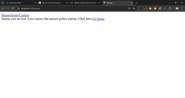Follow the Go home link
Image resolution: width=185 pixels, height=98 pixels.
[98, 19]
